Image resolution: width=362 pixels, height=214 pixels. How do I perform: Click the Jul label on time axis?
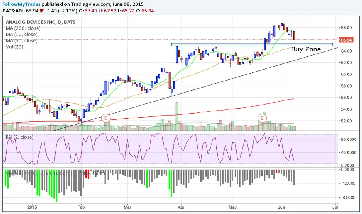[335, 207]
